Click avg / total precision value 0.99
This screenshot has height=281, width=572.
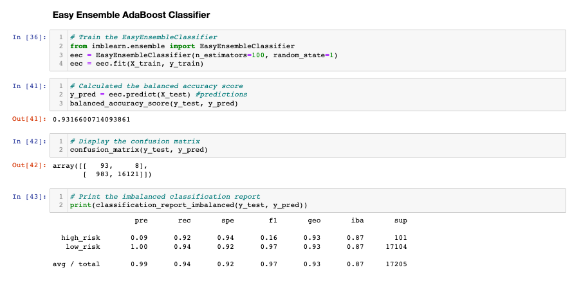click(x=139, y=264)
